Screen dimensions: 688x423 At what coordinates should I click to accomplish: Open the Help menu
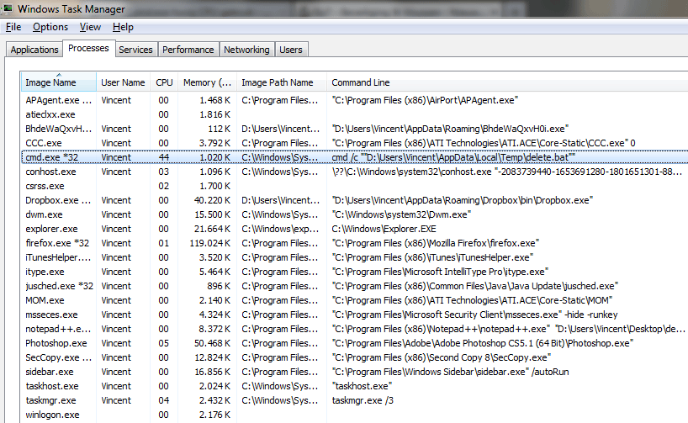click(123, 27)
